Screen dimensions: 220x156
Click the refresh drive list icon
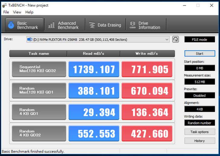(x=176, y=40)
